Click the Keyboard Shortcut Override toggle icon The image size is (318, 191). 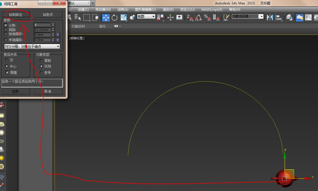(179, 18)
